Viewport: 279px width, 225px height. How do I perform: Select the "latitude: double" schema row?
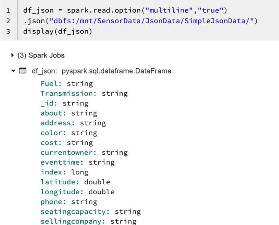click(x=75, y=182)
